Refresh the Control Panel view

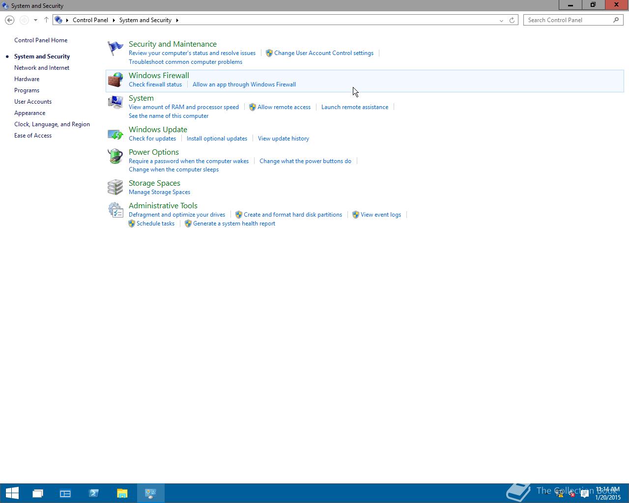(512, 20)
